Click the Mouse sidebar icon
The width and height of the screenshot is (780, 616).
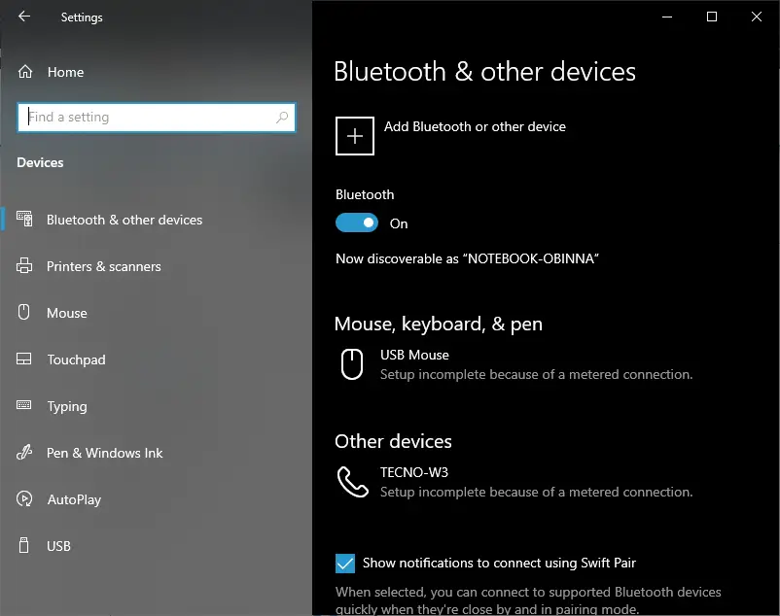coord(23,312)
